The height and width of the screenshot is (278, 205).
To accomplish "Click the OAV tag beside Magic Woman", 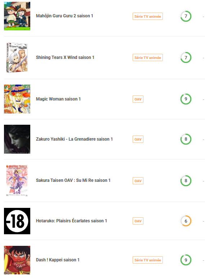I will point(138,99).
